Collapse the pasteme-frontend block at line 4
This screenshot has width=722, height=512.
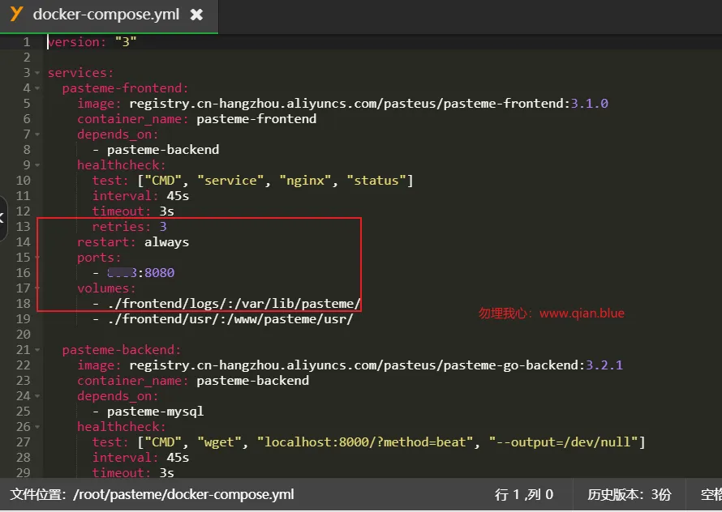[x=37, y=88]
